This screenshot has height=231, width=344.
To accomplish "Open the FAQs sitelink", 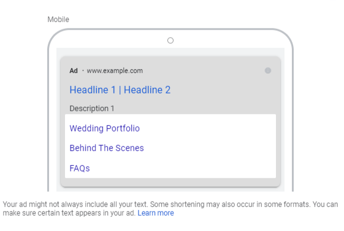I will (x=80, y=168).
